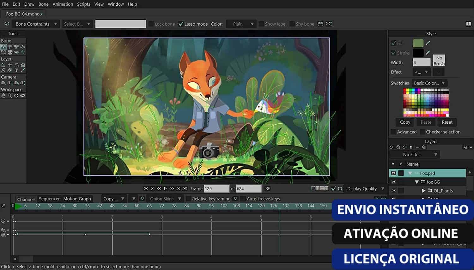This screenshot has height=270, width=474.
Task: Open the timeline Copy dropdown
Action: pos(113,199)
